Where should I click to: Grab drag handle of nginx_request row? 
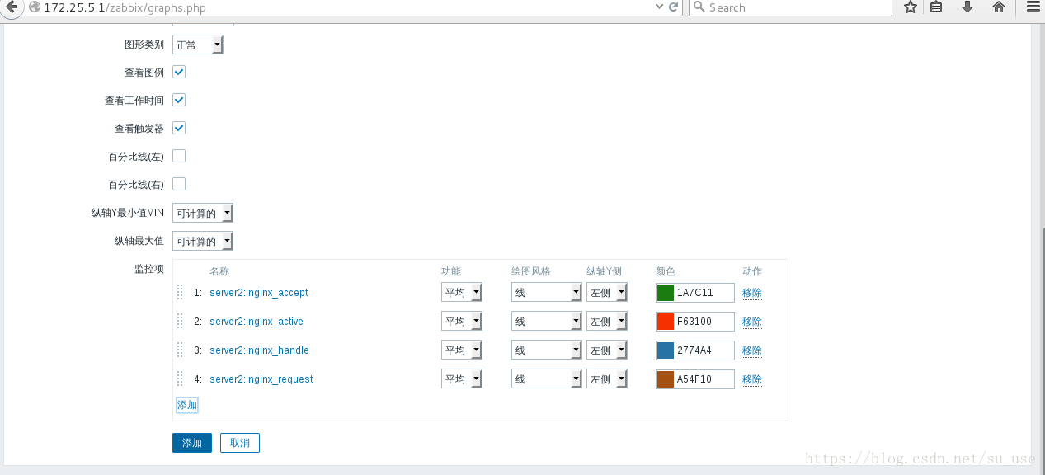180,379
